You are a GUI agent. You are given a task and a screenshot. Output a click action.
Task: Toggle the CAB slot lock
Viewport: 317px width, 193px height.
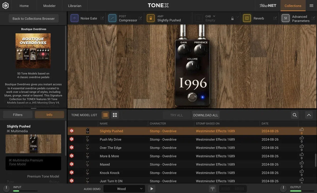click(x=232, y=18)
